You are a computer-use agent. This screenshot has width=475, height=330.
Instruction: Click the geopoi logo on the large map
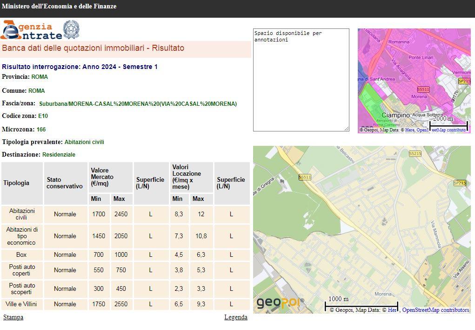click(x=278, y=302)
